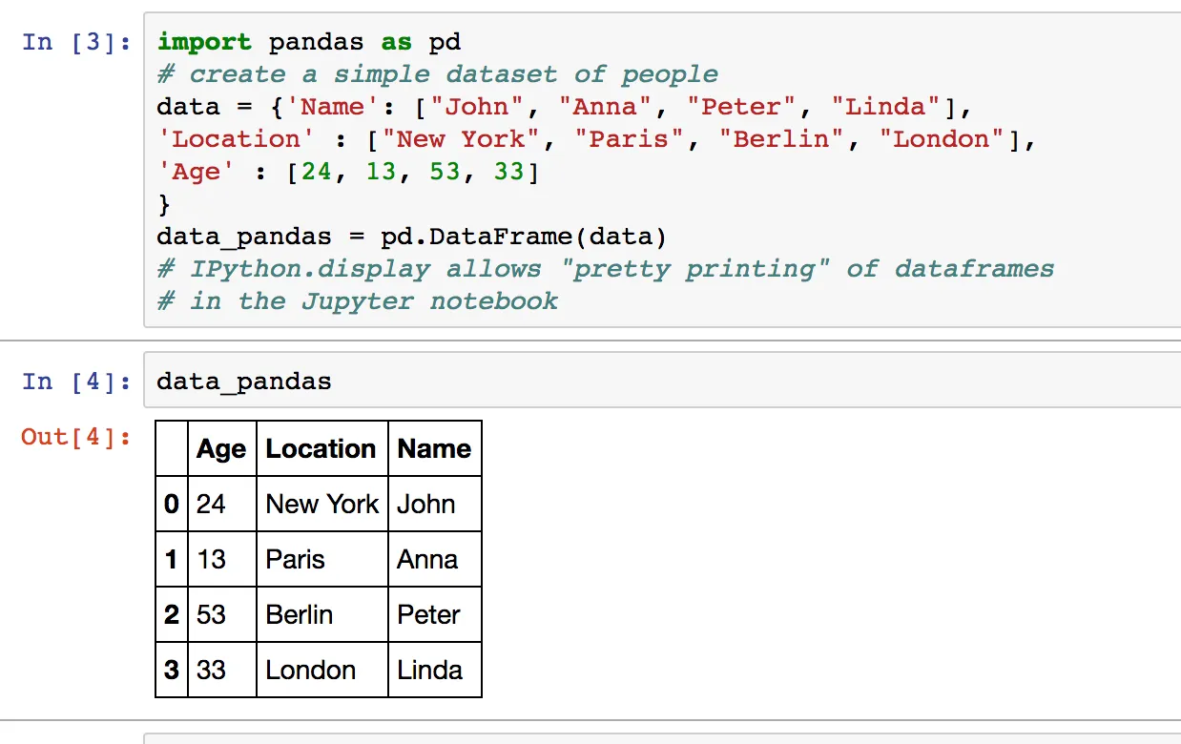This screenshot has width=1181, height=744.
Task: Click the data_pandas input cell
Action: tap(658, 382)
